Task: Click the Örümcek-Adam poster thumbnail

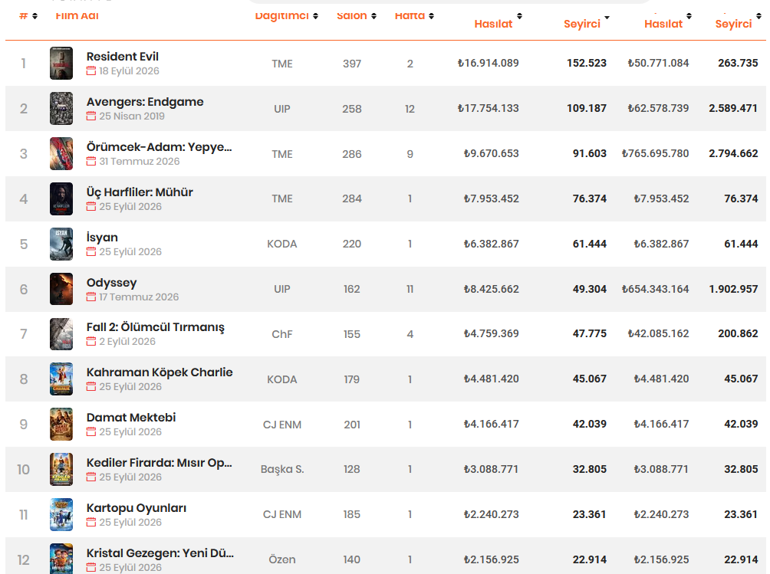Action: 61,153
